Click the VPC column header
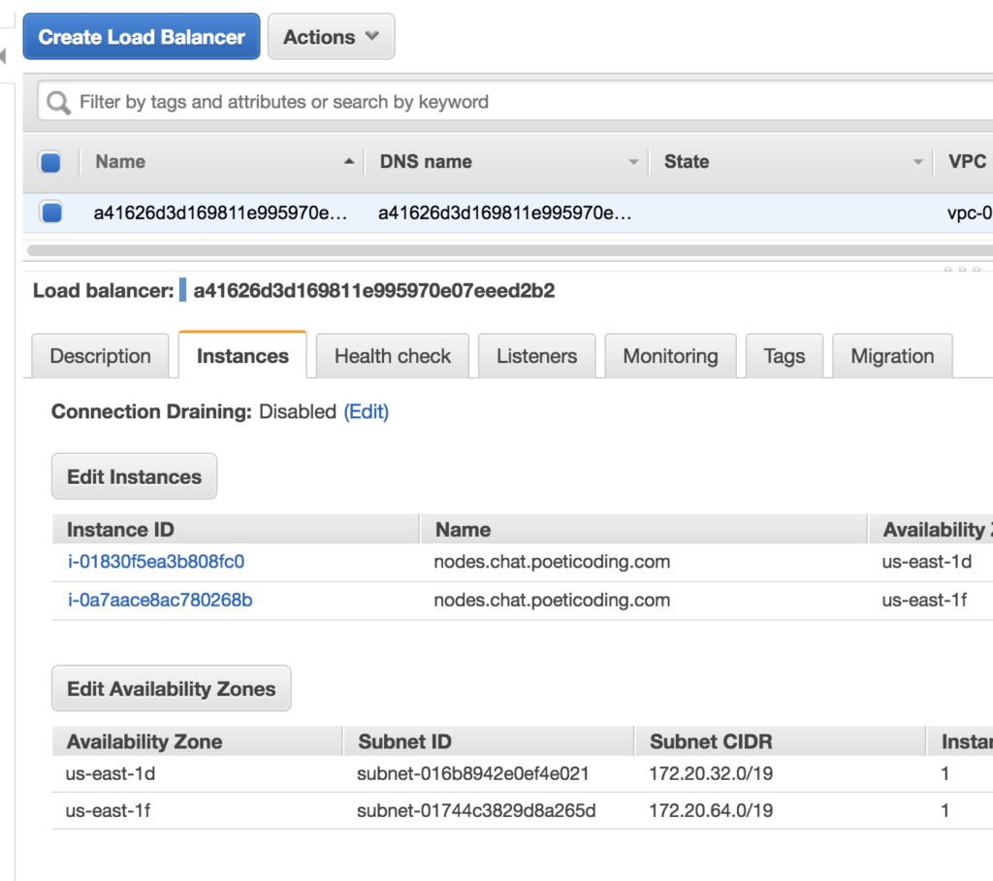Image resolution: width=993 pixels, height=881 pixels. [967, 162]
